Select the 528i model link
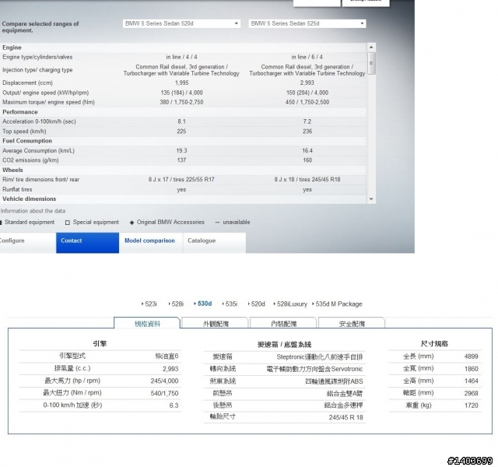The image size is (498, 467). tap(176, 304)
